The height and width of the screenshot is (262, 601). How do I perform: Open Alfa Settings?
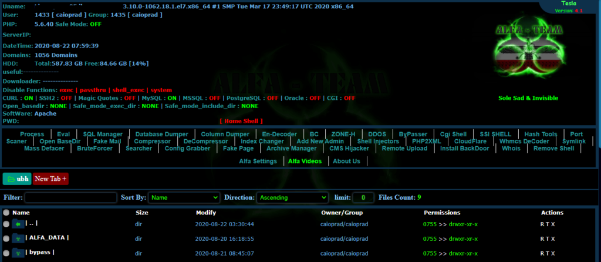click(258, 161)
